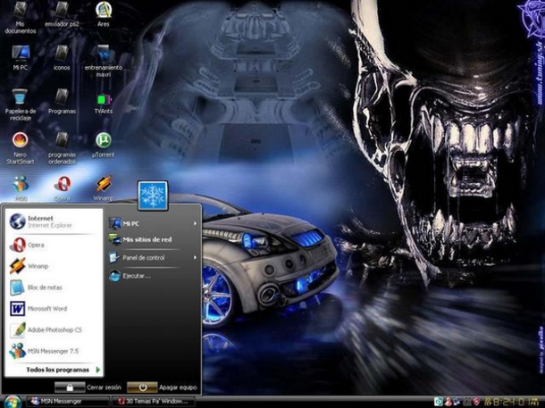This screenshot has height=408, width=545.
Task: Launch Opera from the start menu list
Action: [54, 246]
